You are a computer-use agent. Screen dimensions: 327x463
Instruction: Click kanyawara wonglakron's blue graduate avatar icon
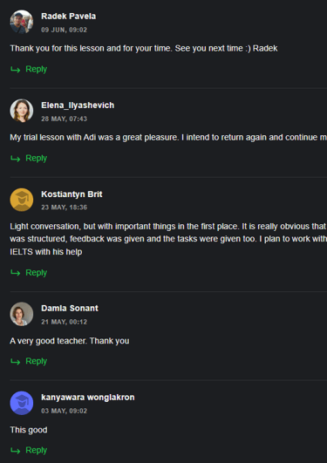coord(22,403)
